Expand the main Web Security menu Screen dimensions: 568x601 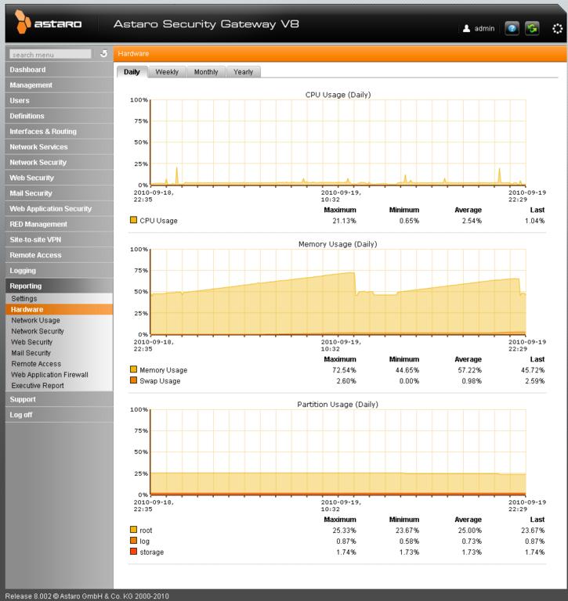(x=59, y=178)
